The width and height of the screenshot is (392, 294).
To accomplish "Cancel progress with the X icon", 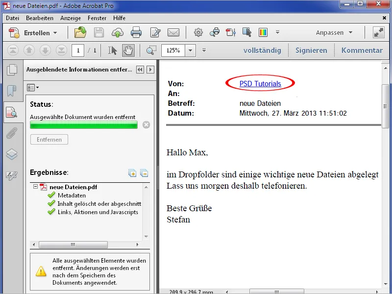I will coord(146,125).
